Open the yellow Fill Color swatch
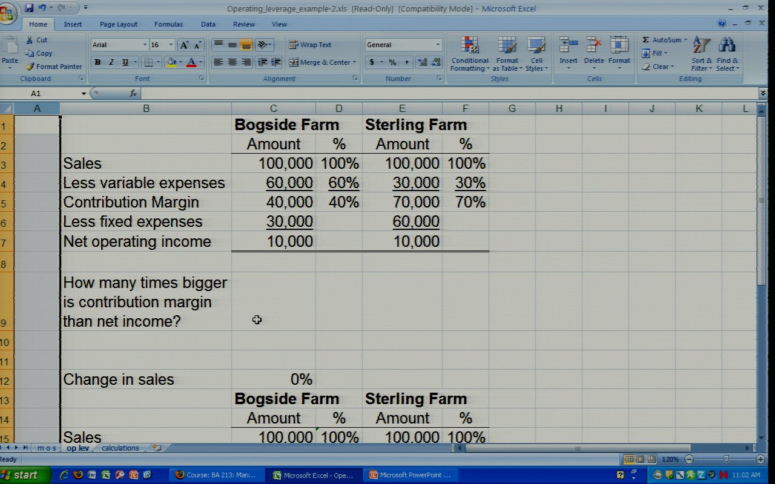775x484 pixels. pyautogui.click(x=172, y=62)
